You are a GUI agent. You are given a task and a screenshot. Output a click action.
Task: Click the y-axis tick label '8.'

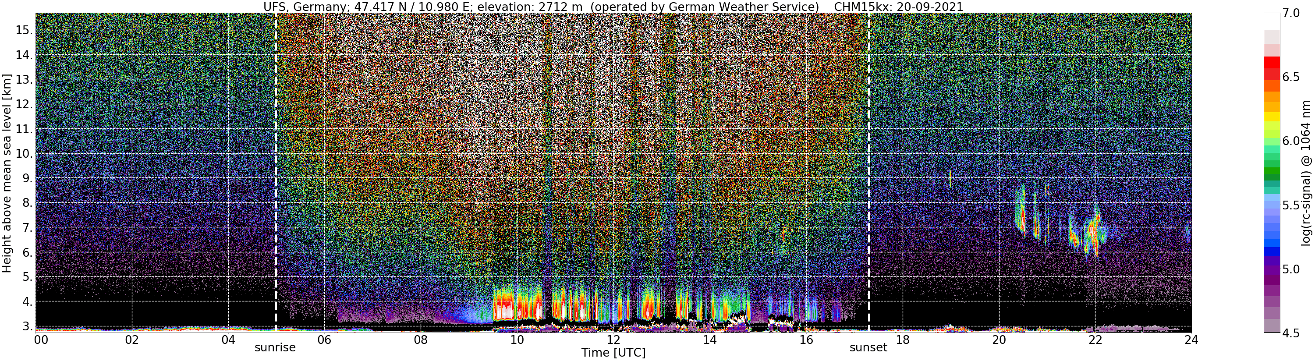coord(27,203)
